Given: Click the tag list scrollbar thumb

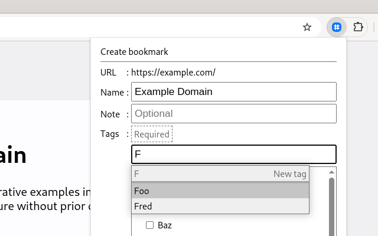Looking at the screenshot, I should click(x=331, y=206).
